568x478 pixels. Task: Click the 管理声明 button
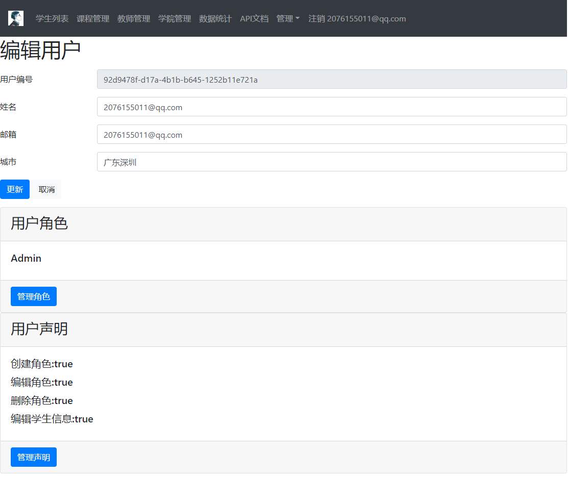(x=34, y=457)
